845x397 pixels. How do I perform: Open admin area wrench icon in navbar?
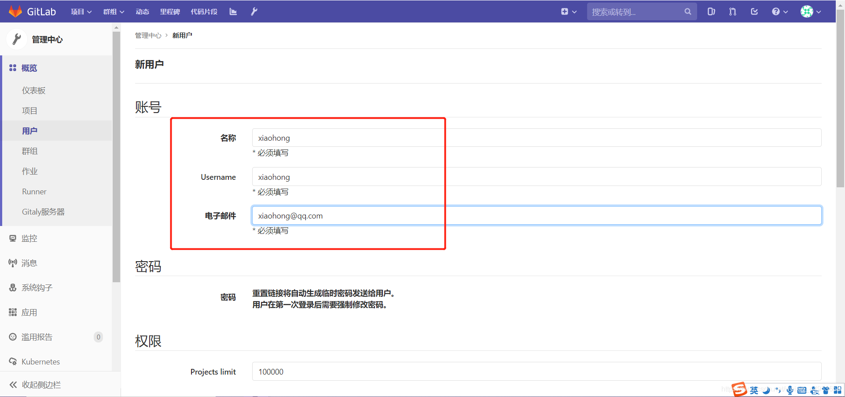pyautogui.click(x=254, y=12)
